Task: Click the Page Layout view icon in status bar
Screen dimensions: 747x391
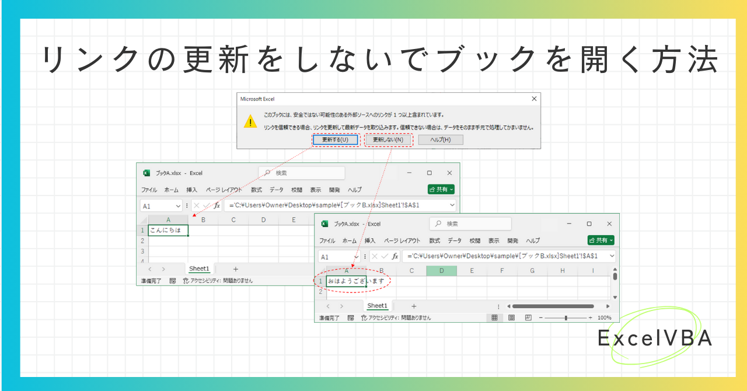Action: (x=511, y=318)
